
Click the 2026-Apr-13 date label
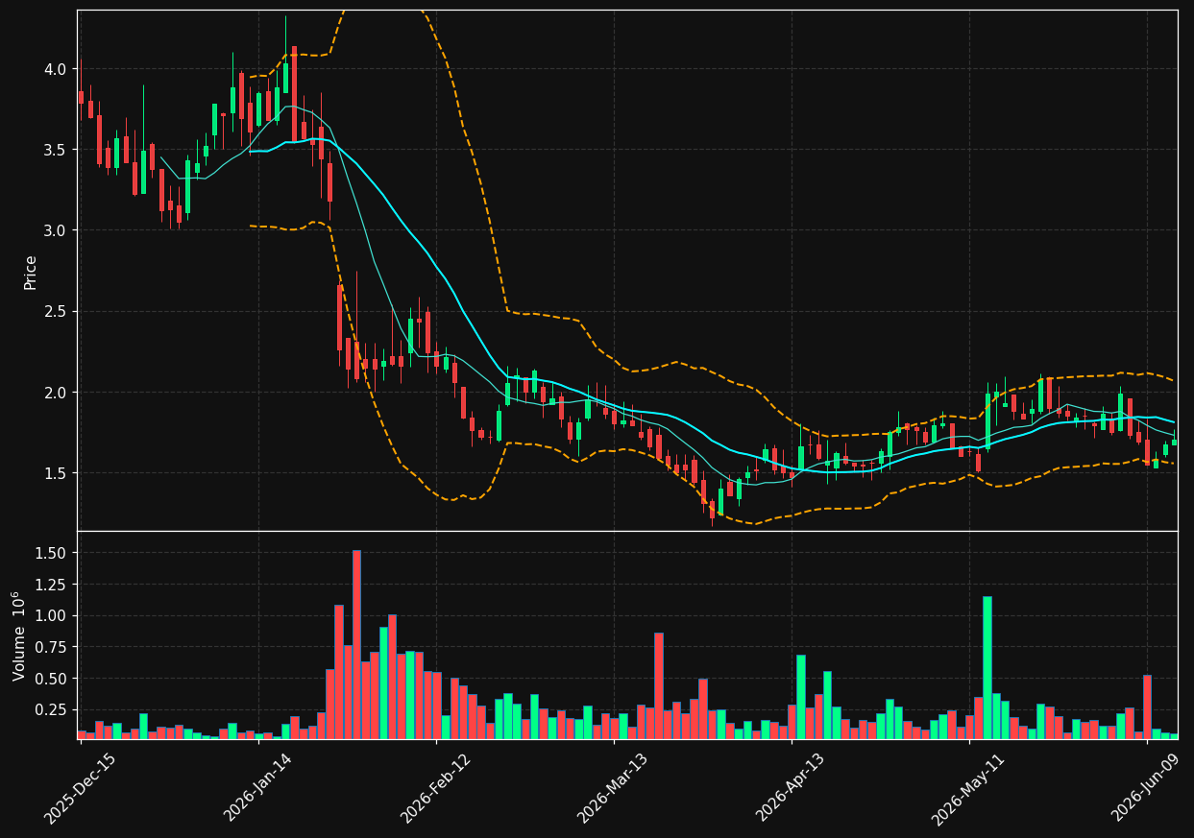coord(790,787)
